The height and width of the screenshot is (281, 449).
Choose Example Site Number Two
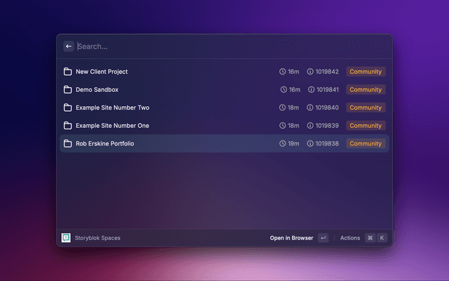(112, 107)
